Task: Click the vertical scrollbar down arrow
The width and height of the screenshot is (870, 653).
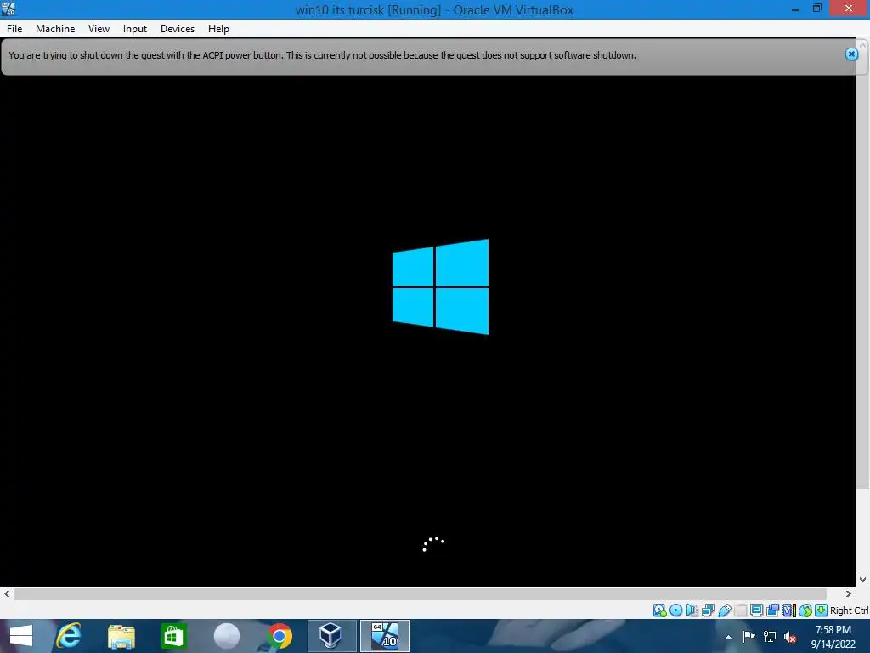Action: [863, 580]
